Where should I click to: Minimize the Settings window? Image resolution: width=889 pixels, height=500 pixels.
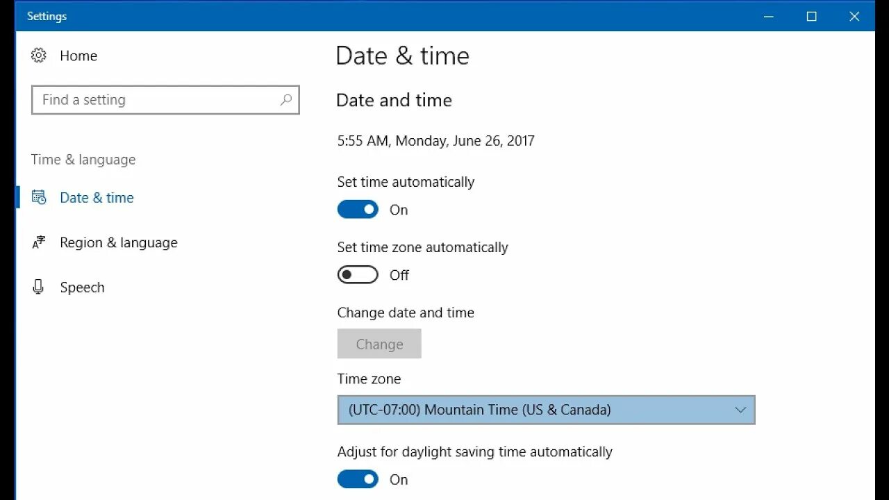coord(768,16)
